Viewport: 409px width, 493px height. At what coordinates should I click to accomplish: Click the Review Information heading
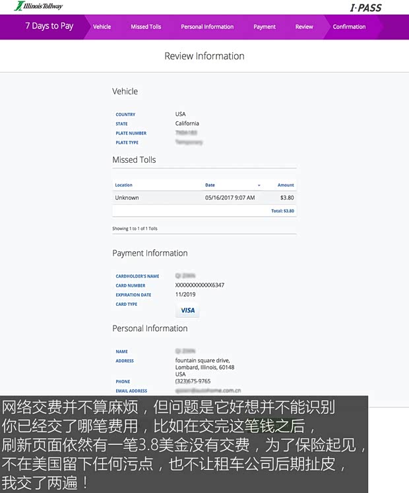click(x=204, y=56)
